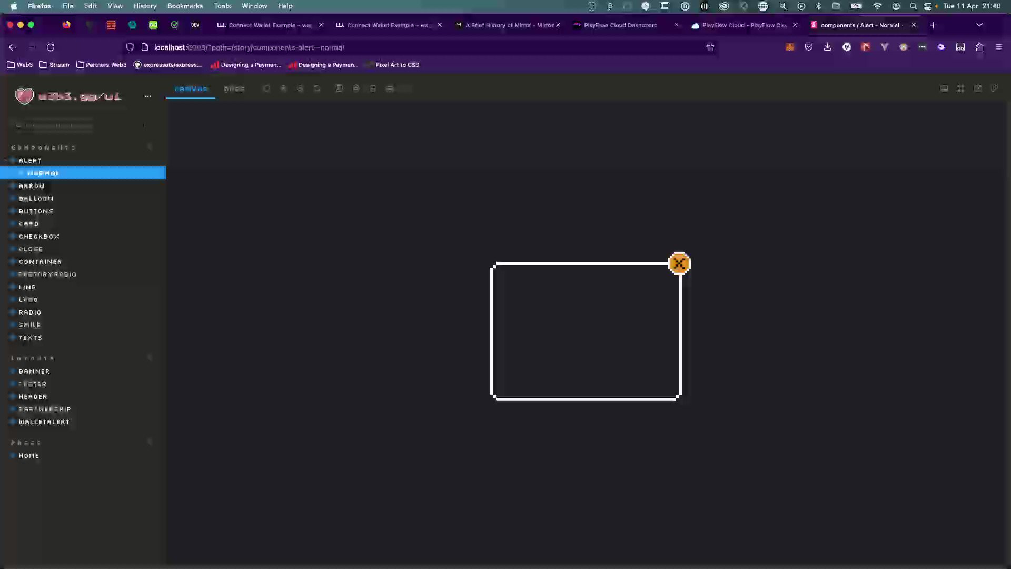Open the Tools menu in menu bar

point(222,6)
